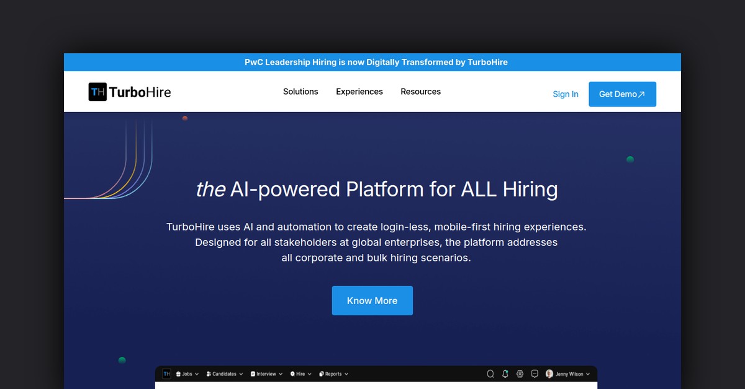This screenshot has width=745, height=389.
Task: Select Resources in the top navigation
Action: [x=420, y=92]
